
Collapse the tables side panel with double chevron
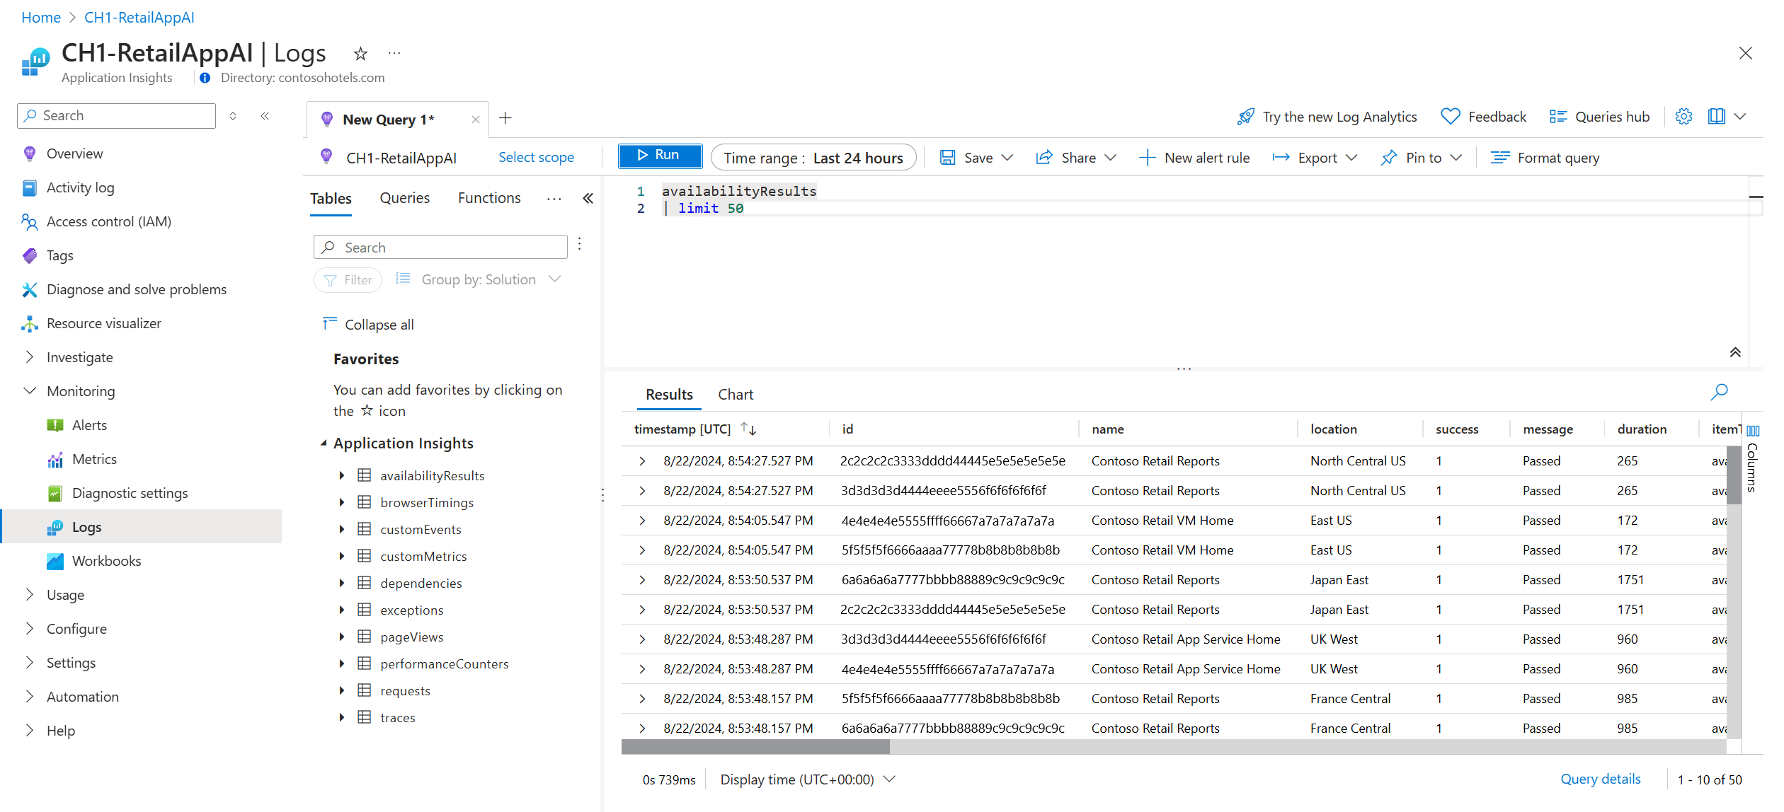(588, 199)
